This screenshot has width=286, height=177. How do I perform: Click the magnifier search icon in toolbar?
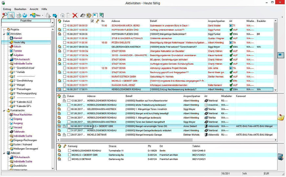[x=4, y=15]
